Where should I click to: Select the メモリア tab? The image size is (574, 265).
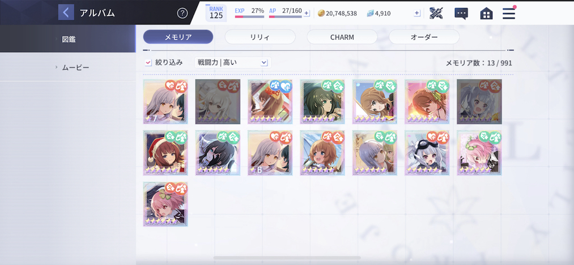click(x=178, y=37)
